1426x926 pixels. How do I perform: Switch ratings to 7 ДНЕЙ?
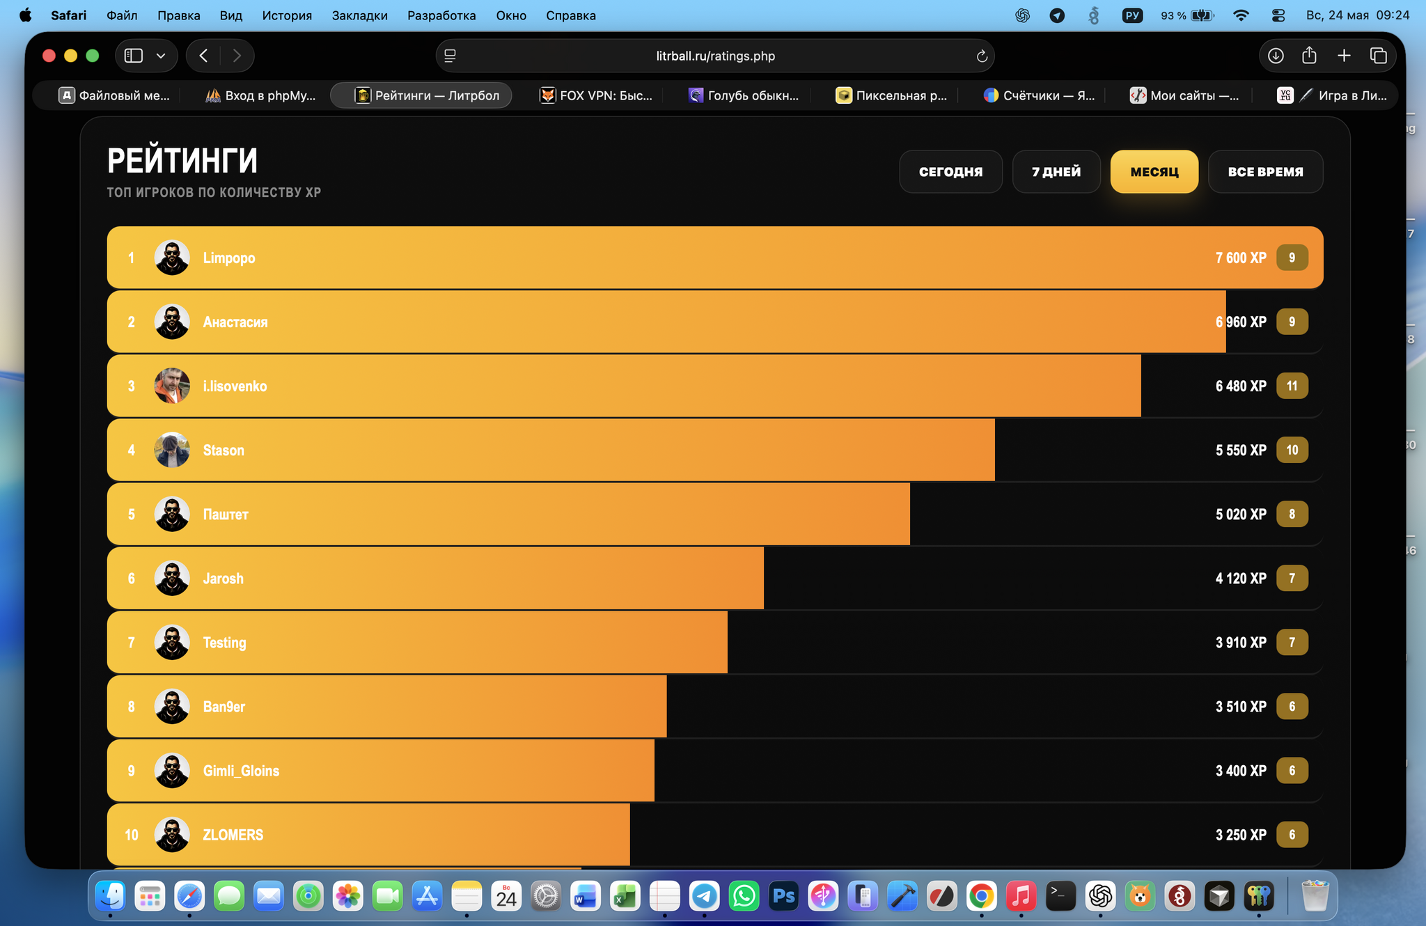click(1056, 171)
